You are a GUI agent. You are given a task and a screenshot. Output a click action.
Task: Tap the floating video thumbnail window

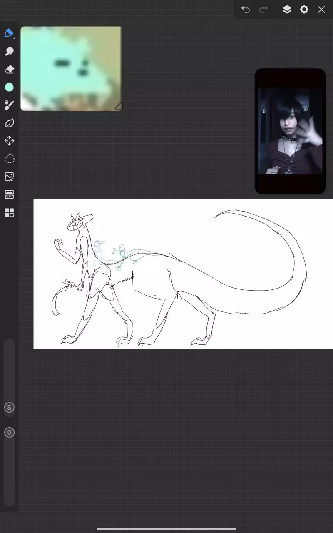[290, 131]
